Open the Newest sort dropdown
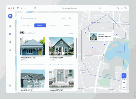 (72, 33)
